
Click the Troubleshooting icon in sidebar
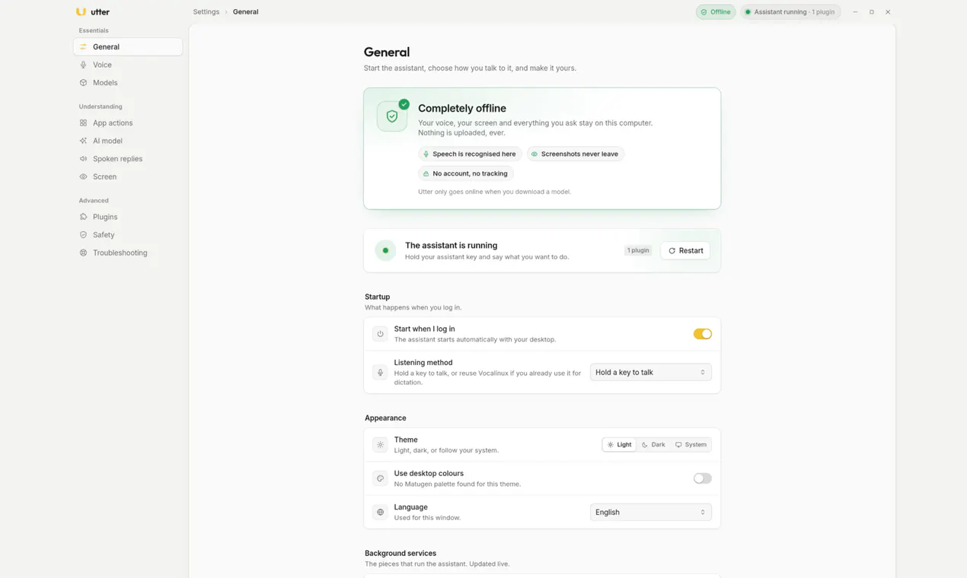pos(83,252)
